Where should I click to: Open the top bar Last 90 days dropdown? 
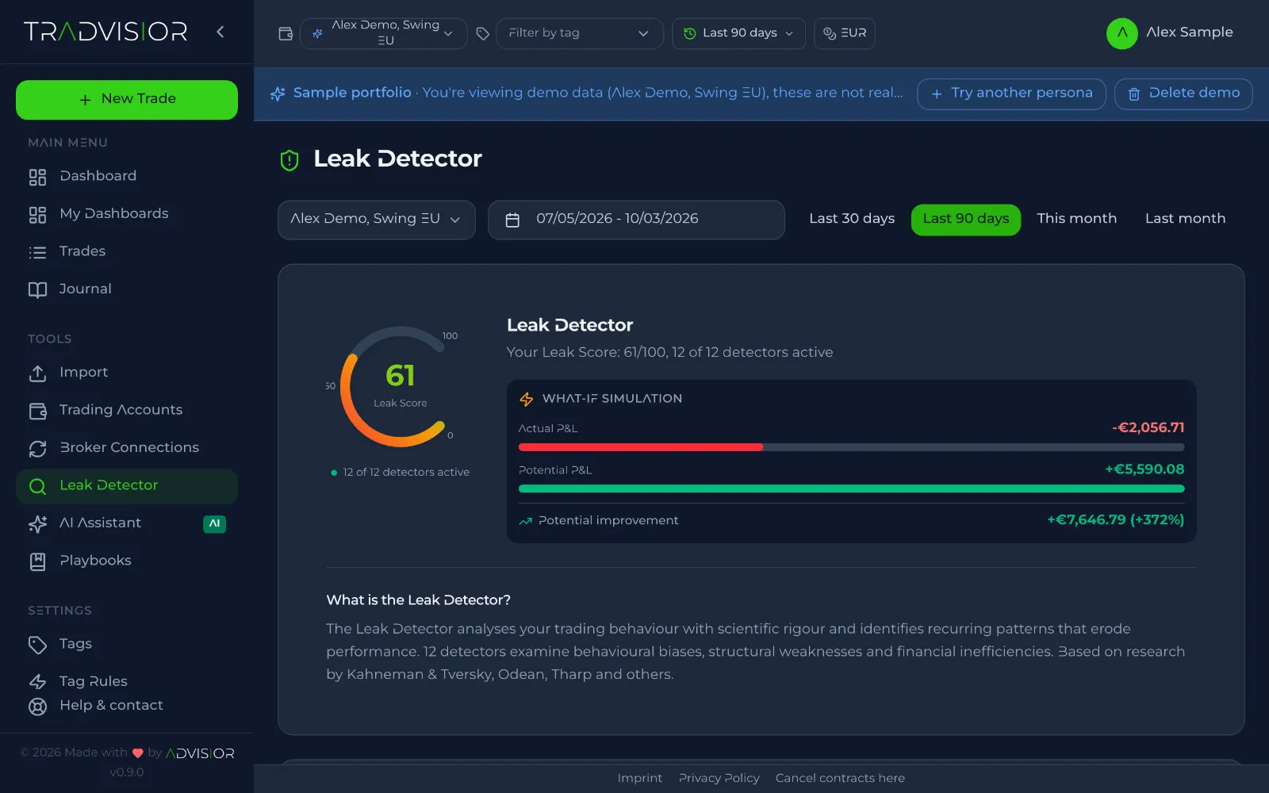click(739, 33)
